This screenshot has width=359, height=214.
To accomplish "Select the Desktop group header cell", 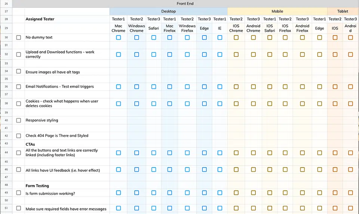I will [x=169, y=11].
